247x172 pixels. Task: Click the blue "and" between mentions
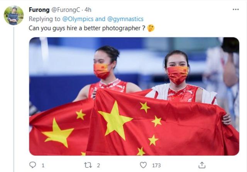100,19
